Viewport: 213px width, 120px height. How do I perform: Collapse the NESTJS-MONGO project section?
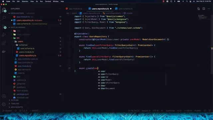pos(9,27)
